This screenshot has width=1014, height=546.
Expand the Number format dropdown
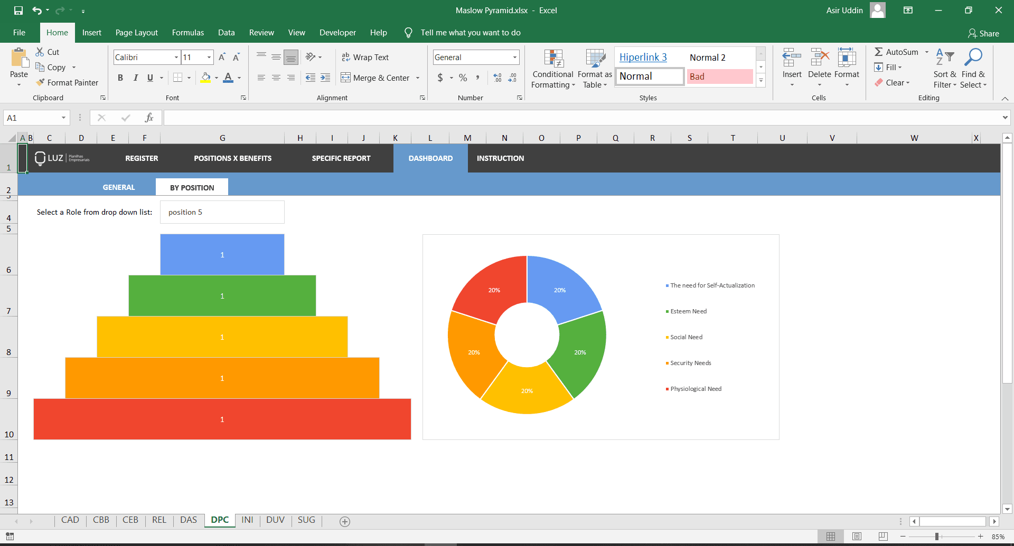click(x=514, y=57)
